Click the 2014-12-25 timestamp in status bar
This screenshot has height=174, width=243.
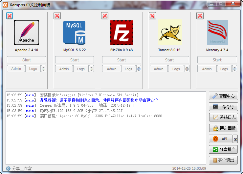[189, 168]
